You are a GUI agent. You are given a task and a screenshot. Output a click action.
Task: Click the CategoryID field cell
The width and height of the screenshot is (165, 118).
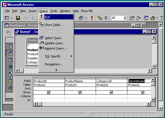pos(112,81)
